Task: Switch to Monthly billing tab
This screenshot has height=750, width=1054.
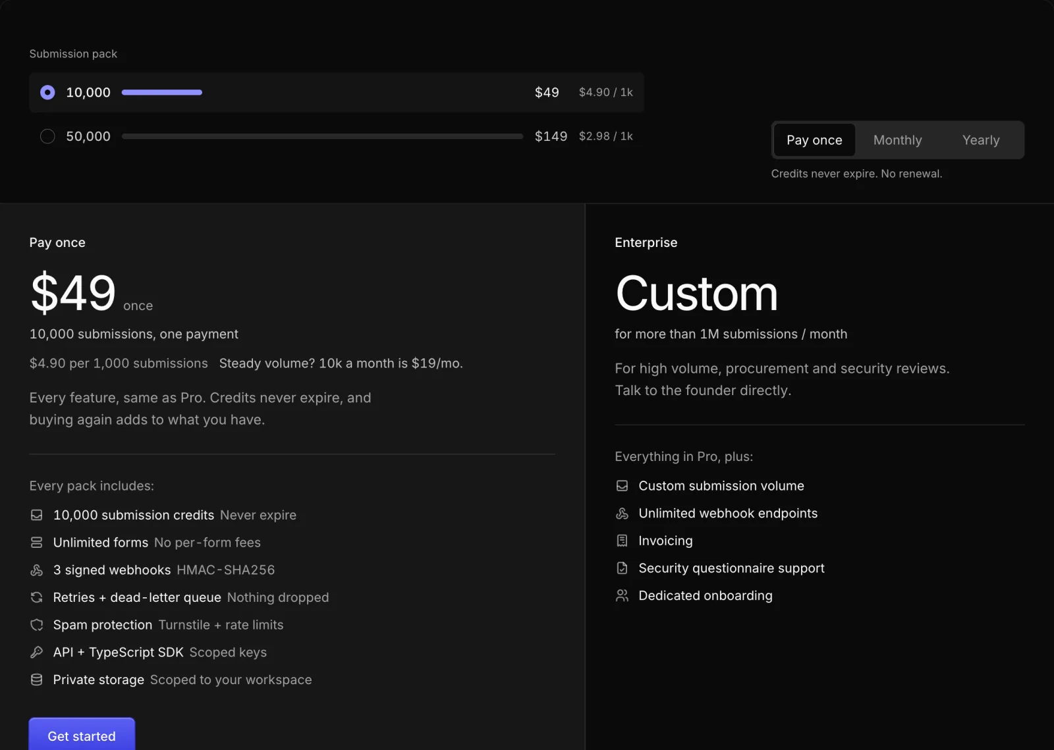Action: (x=897, y=140)
